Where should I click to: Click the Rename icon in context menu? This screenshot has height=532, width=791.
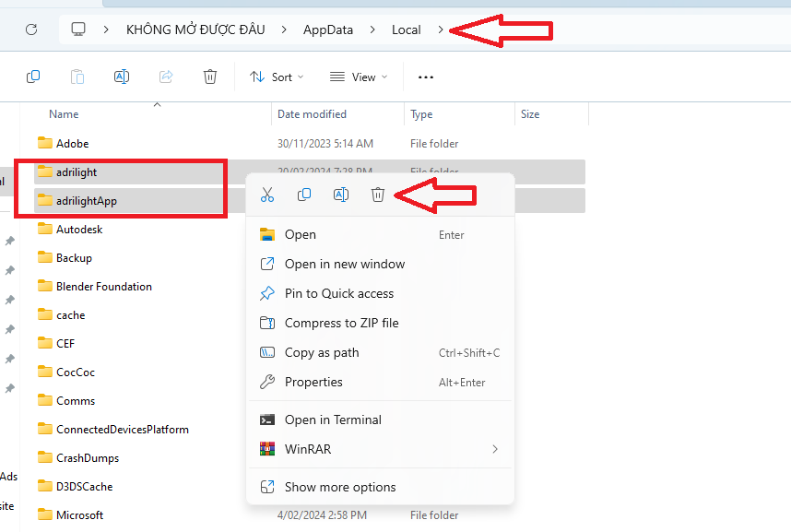coord(341,195)
